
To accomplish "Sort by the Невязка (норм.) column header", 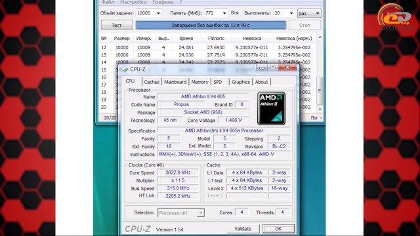I will pos(294,39).
